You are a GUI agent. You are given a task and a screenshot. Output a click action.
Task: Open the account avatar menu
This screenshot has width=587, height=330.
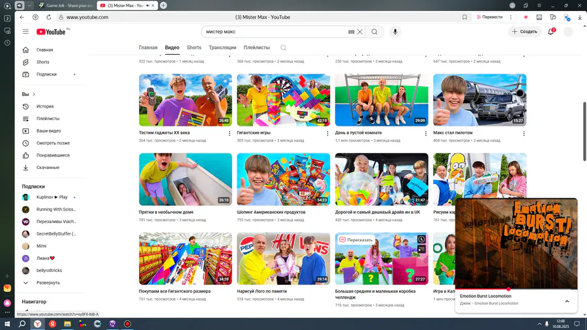(568, 32)
